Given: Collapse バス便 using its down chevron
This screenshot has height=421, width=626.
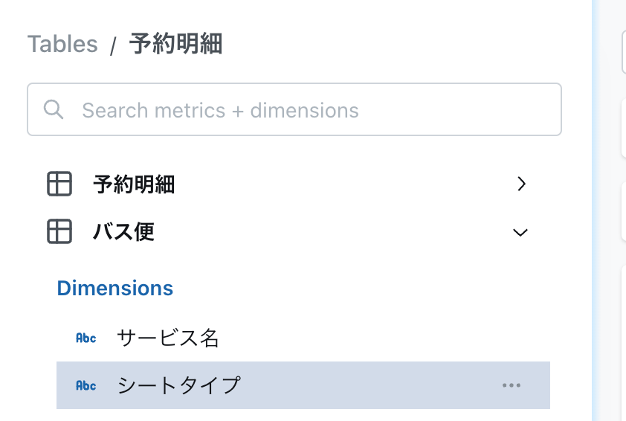Looking at the screenshot, I should click(520, 233).
